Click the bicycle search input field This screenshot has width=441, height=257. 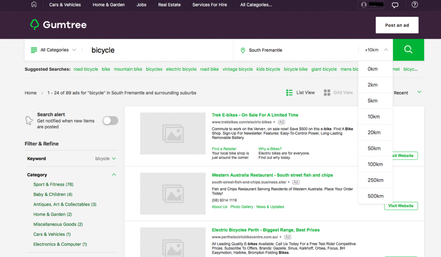coord(155,50)
